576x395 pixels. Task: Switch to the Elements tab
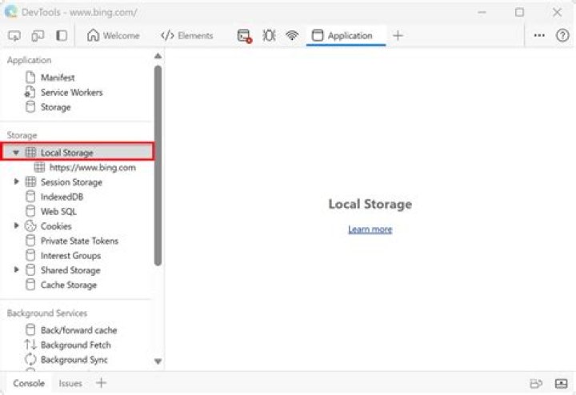(x=187, y=36)
